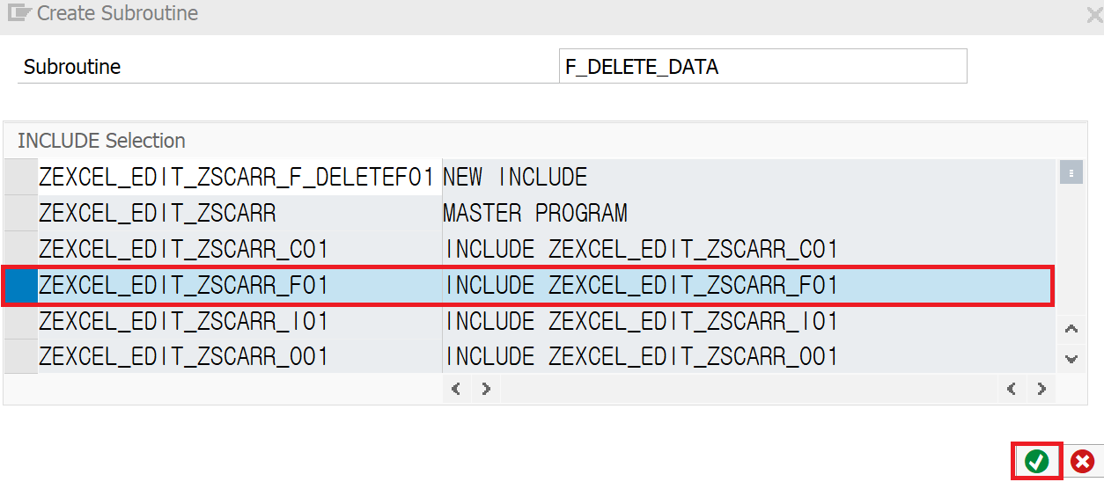This screenshot has height=482, width=1104.
Task: Click the left arrow of the second horizontal scrollbar
Action: 1012,388
